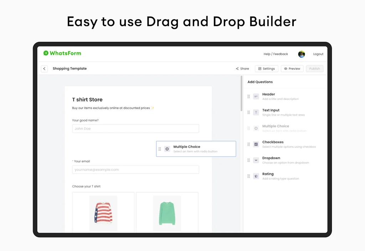
Task: Open the user profile avatar
Action: [302, 54]
